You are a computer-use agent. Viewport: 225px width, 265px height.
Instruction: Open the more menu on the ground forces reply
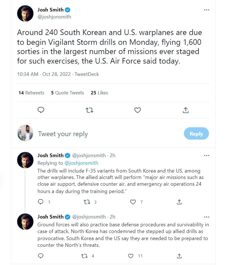click(207, 217)
